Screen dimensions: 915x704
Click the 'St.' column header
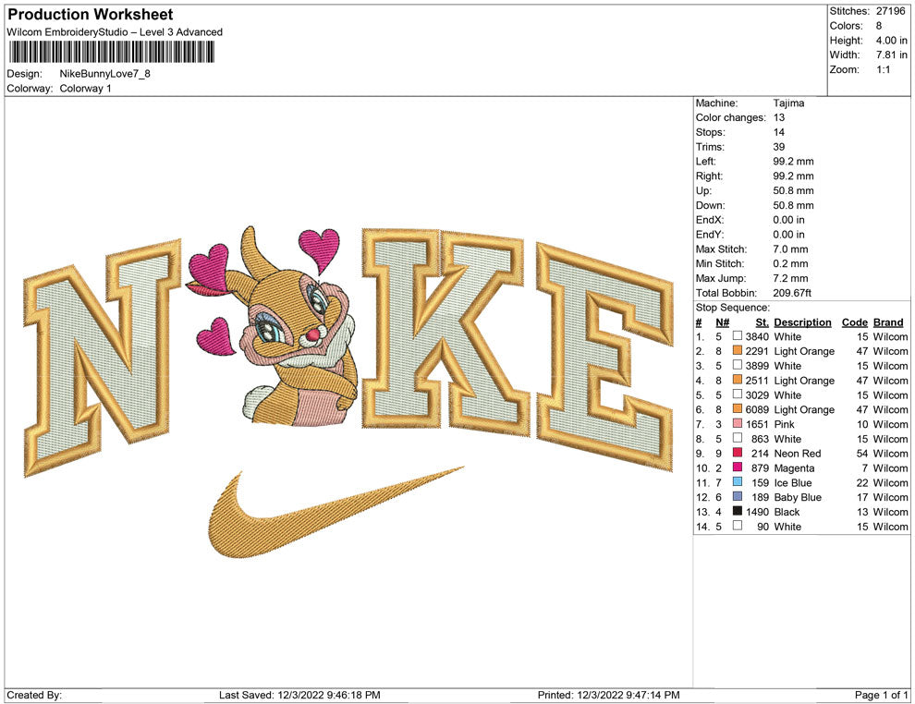(762, 322)
